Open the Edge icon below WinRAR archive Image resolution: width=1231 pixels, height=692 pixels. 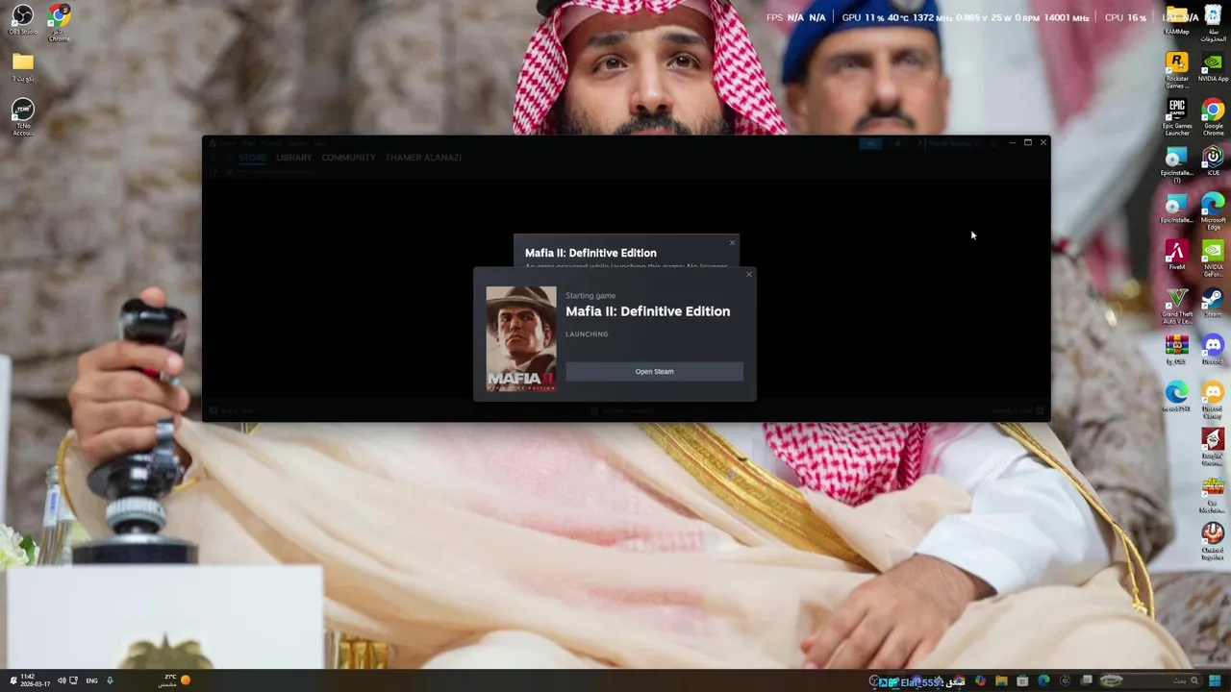(1177, 397)
